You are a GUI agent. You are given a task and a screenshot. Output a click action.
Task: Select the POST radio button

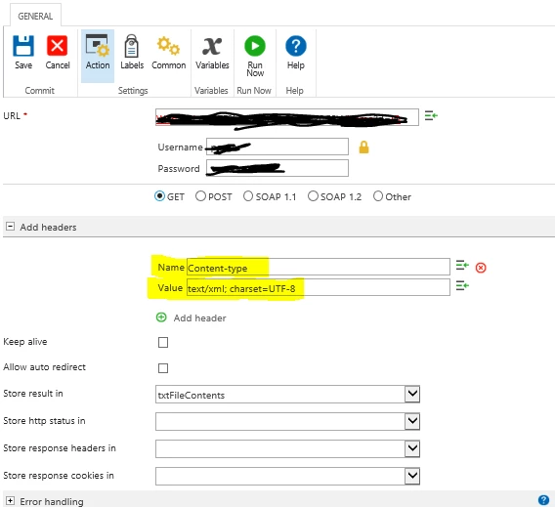[200, 196]
